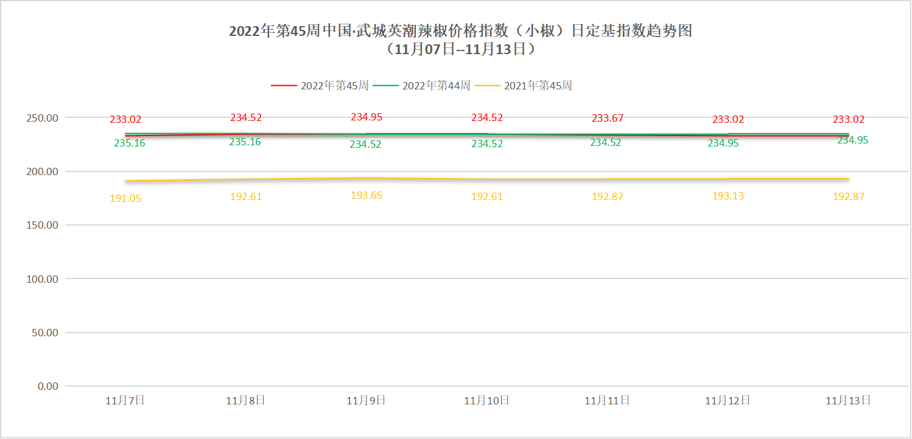912x439 pixels.
Task: Select the yellow 193.13 data label
Action: coord(728,196)
